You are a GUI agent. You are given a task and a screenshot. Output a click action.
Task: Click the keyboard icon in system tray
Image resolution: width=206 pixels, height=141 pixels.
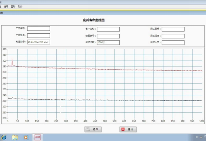[x=201, y=137]
